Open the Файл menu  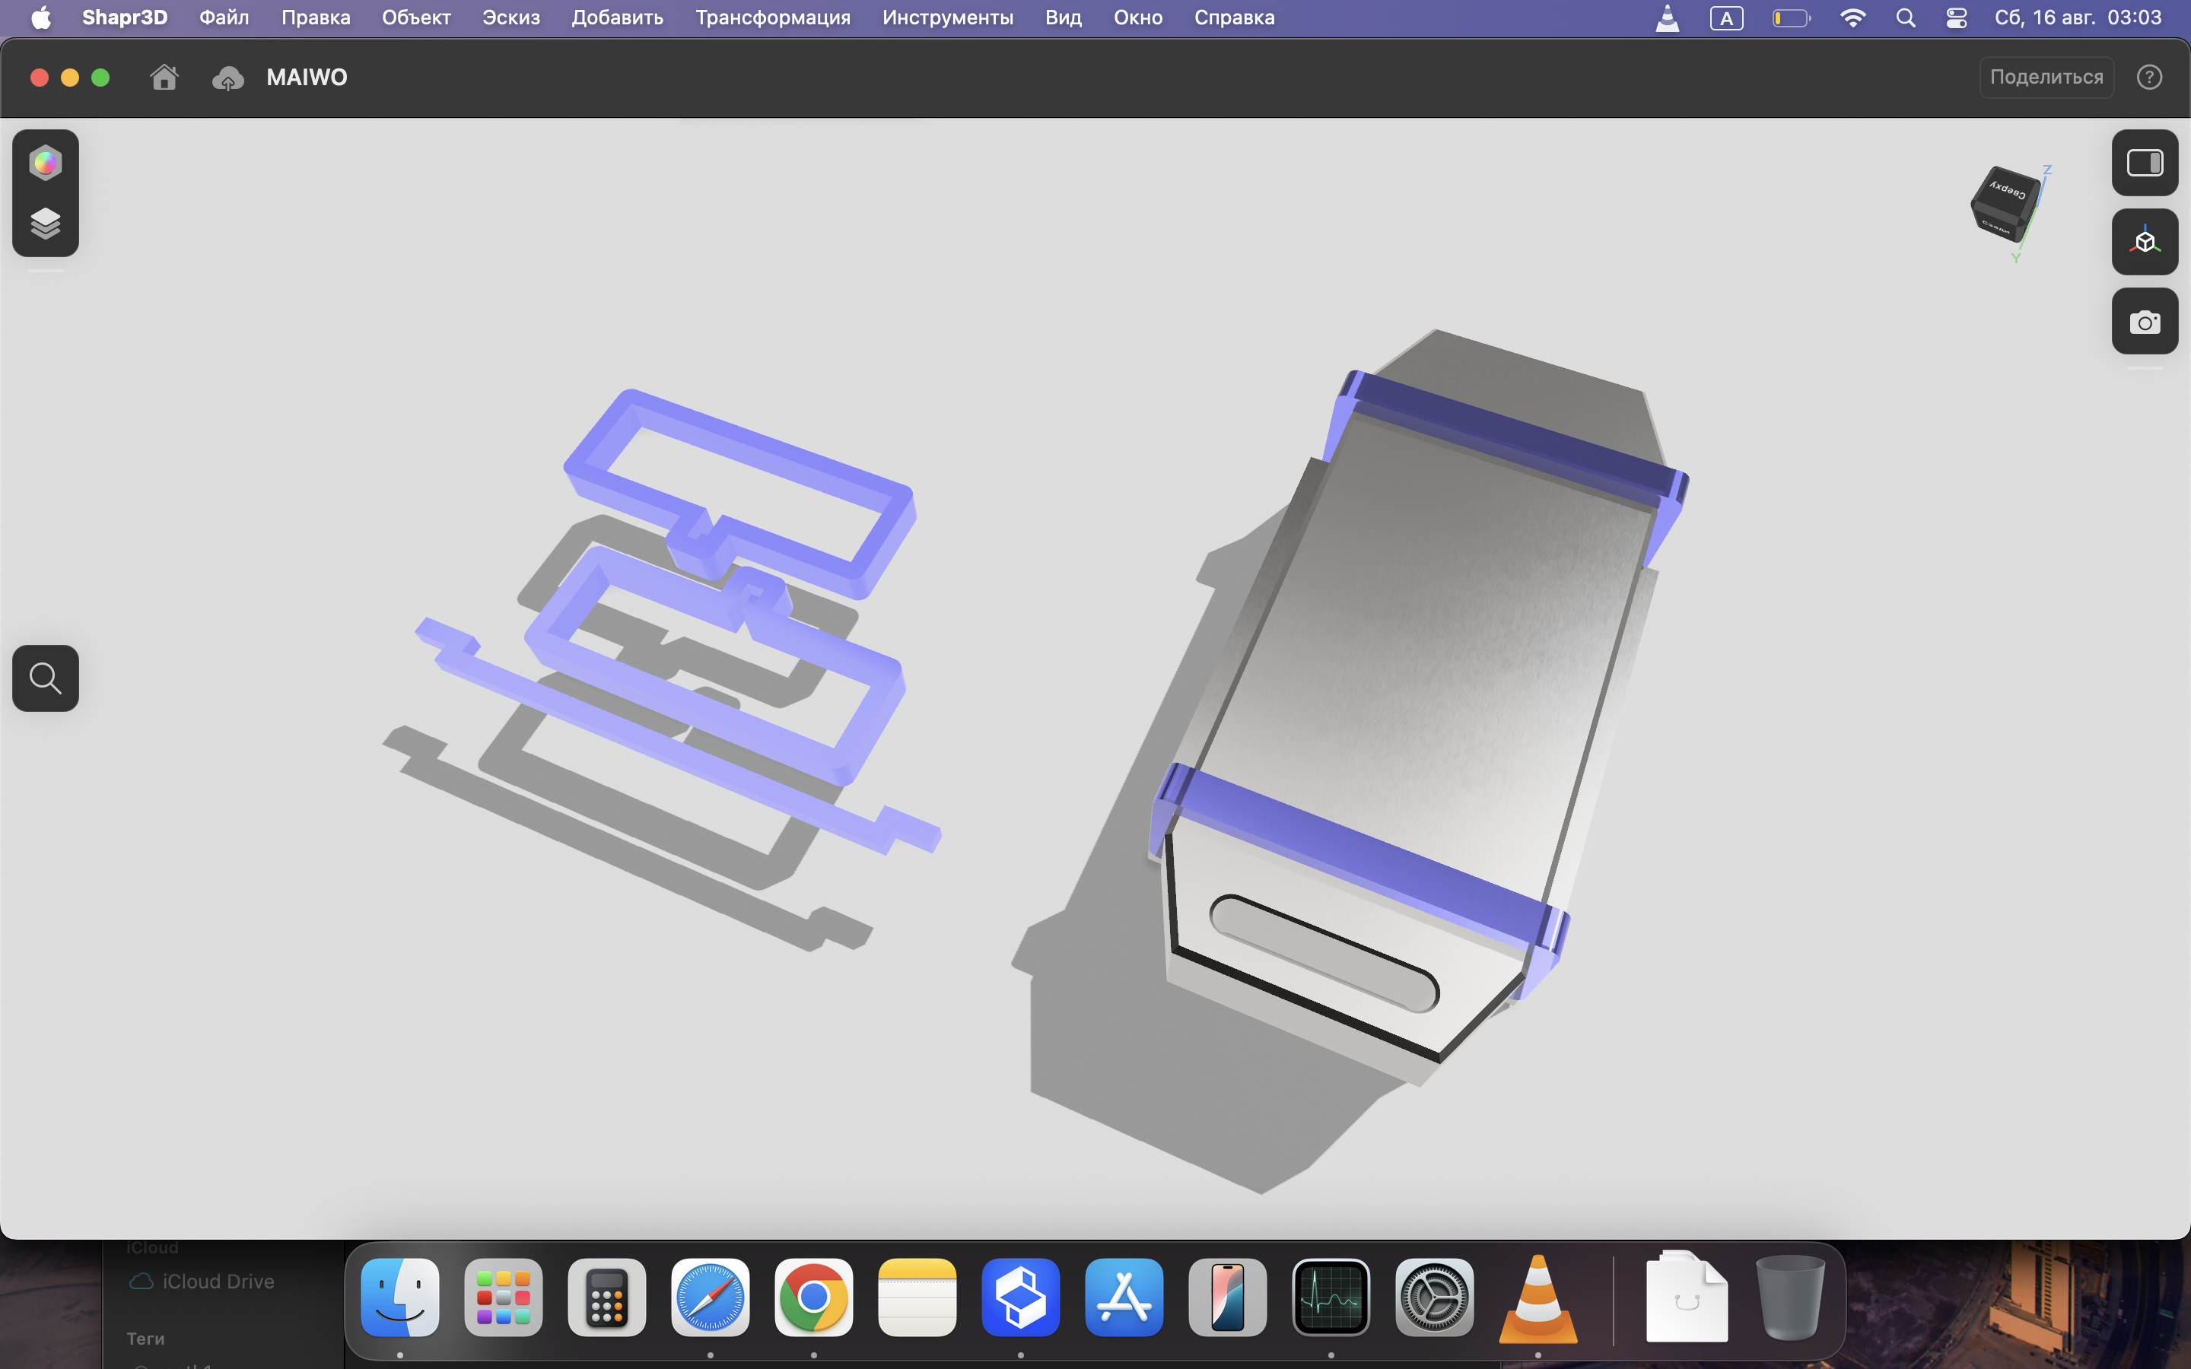coord(224,17)
